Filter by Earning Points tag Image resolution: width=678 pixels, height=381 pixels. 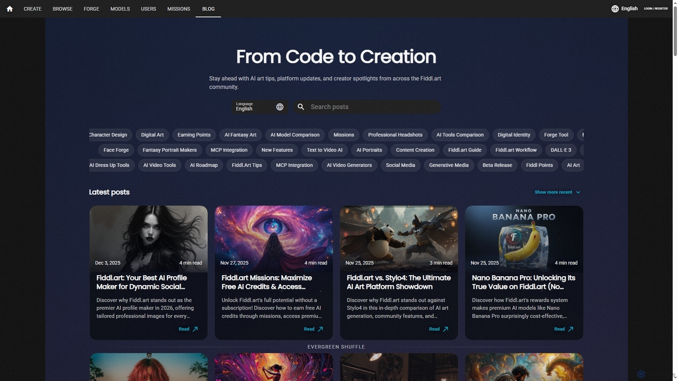pyautogui.click(x=194, y=135)
